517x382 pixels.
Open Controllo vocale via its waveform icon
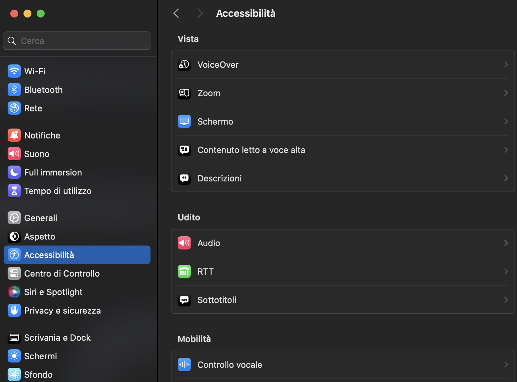point(184,364)
